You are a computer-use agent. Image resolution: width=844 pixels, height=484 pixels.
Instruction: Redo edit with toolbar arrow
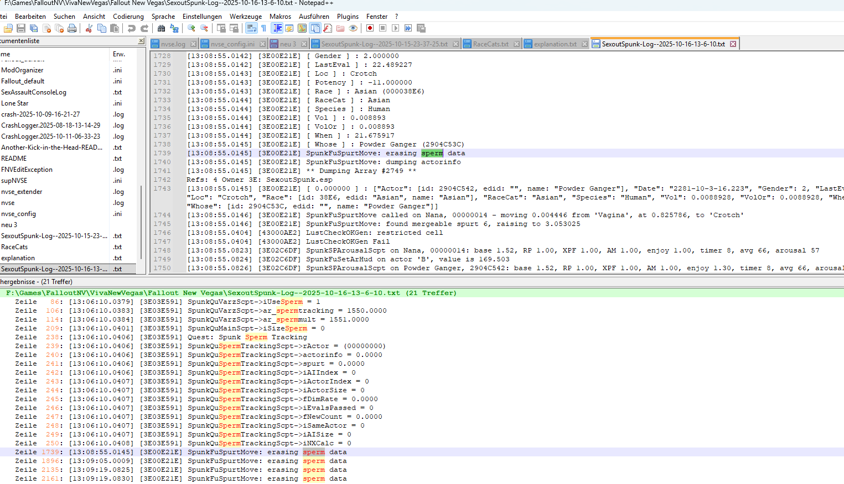click(x=144, y=28)
